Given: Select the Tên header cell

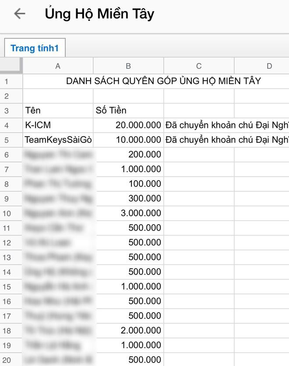Looking at the screenshot, I should point(58,110).
